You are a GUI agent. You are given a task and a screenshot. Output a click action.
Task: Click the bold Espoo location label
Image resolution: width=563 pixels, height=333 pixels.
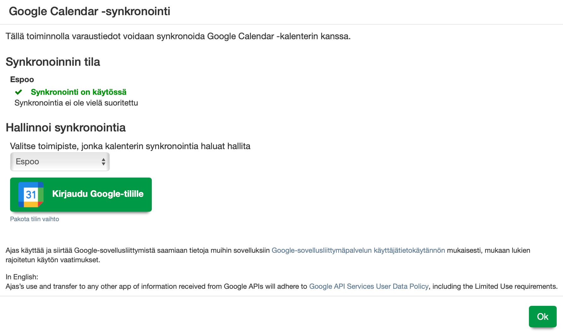tap(22, 79)
